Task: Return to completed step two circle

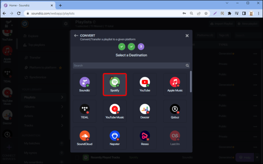Action: click(131, 47)
